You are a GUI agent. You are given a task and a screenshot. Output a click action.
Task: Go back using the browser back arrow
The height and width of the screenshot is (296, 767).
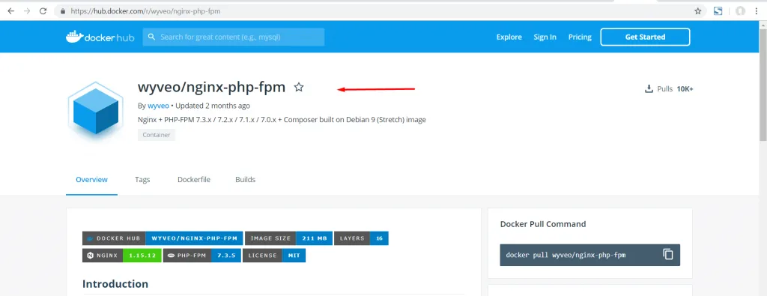10,10
